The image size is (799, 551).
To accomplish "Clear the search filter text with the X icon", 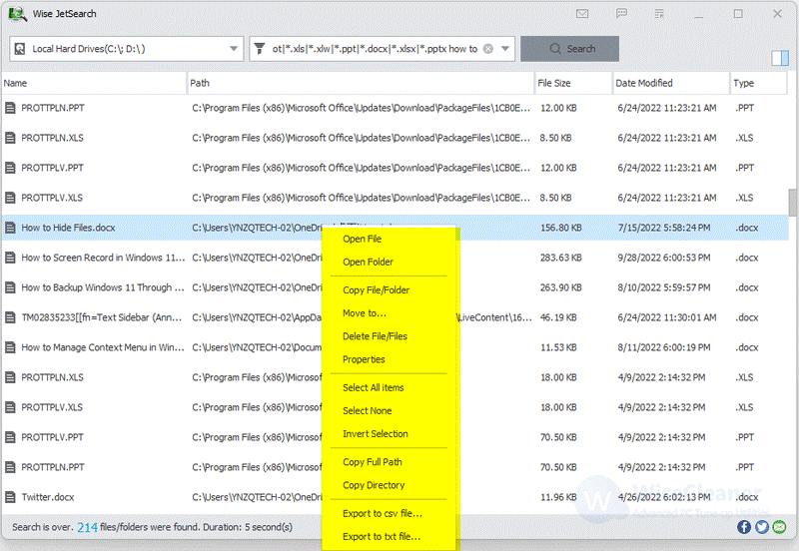I will 488,49.
